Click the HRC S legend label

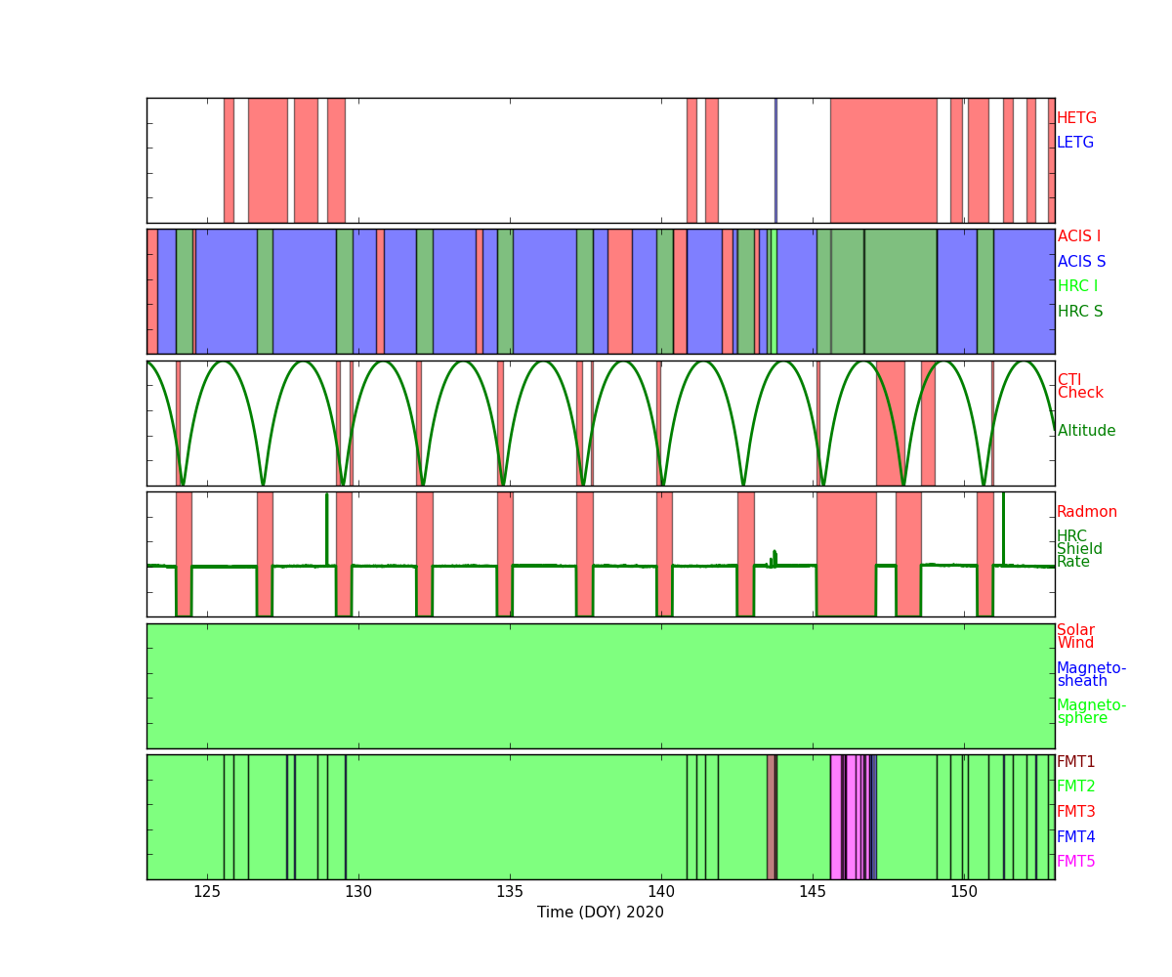(1079, 312)
